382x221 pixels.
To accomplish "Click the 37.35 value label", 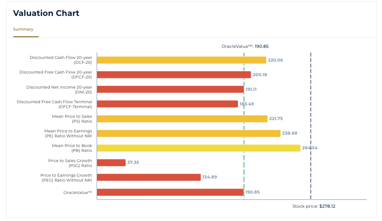I will [133, 163].
